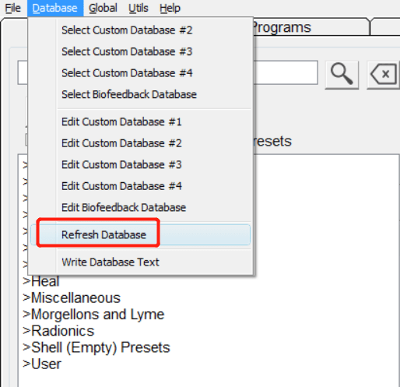Screen dimensions: 400x387
Task: Switch to the Programs tab
Action: pos(282,27)
